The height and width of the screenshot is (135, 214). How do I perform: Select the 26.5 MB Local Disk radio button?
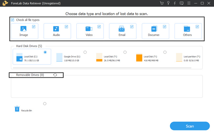[x=125, y=52]
